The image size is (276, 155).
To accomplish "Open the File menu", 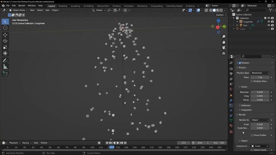I will tap(8, 6).
